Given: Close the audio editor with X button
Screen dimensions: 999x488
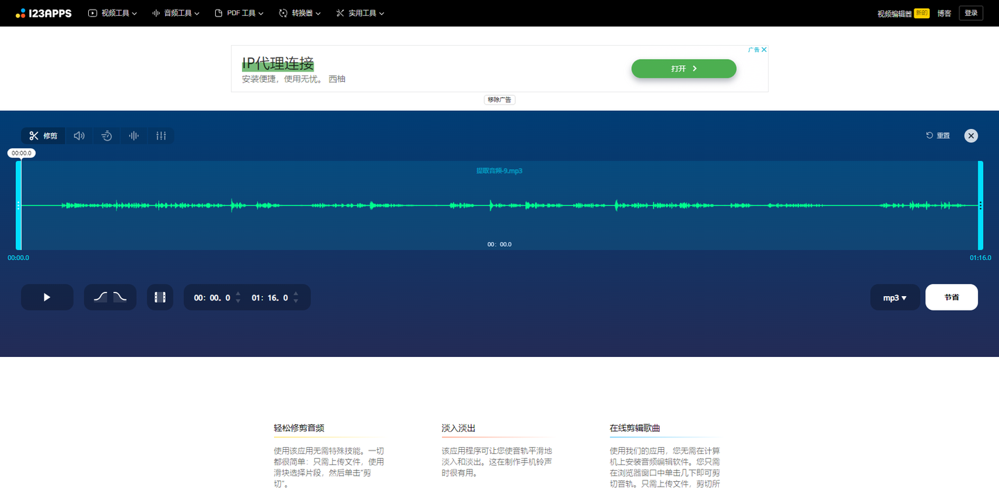Looking at the screenshot, I should click(x=971, y=136).
